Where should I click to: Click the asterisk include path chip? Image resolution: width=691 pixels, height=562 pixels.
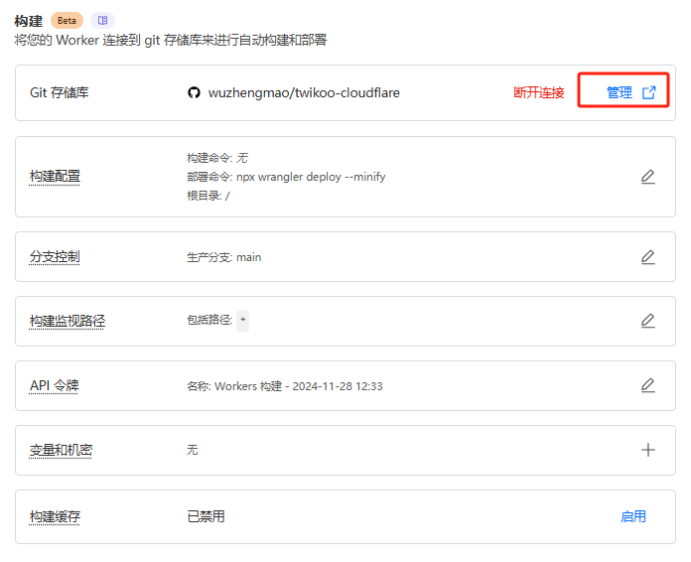[243, 320]
